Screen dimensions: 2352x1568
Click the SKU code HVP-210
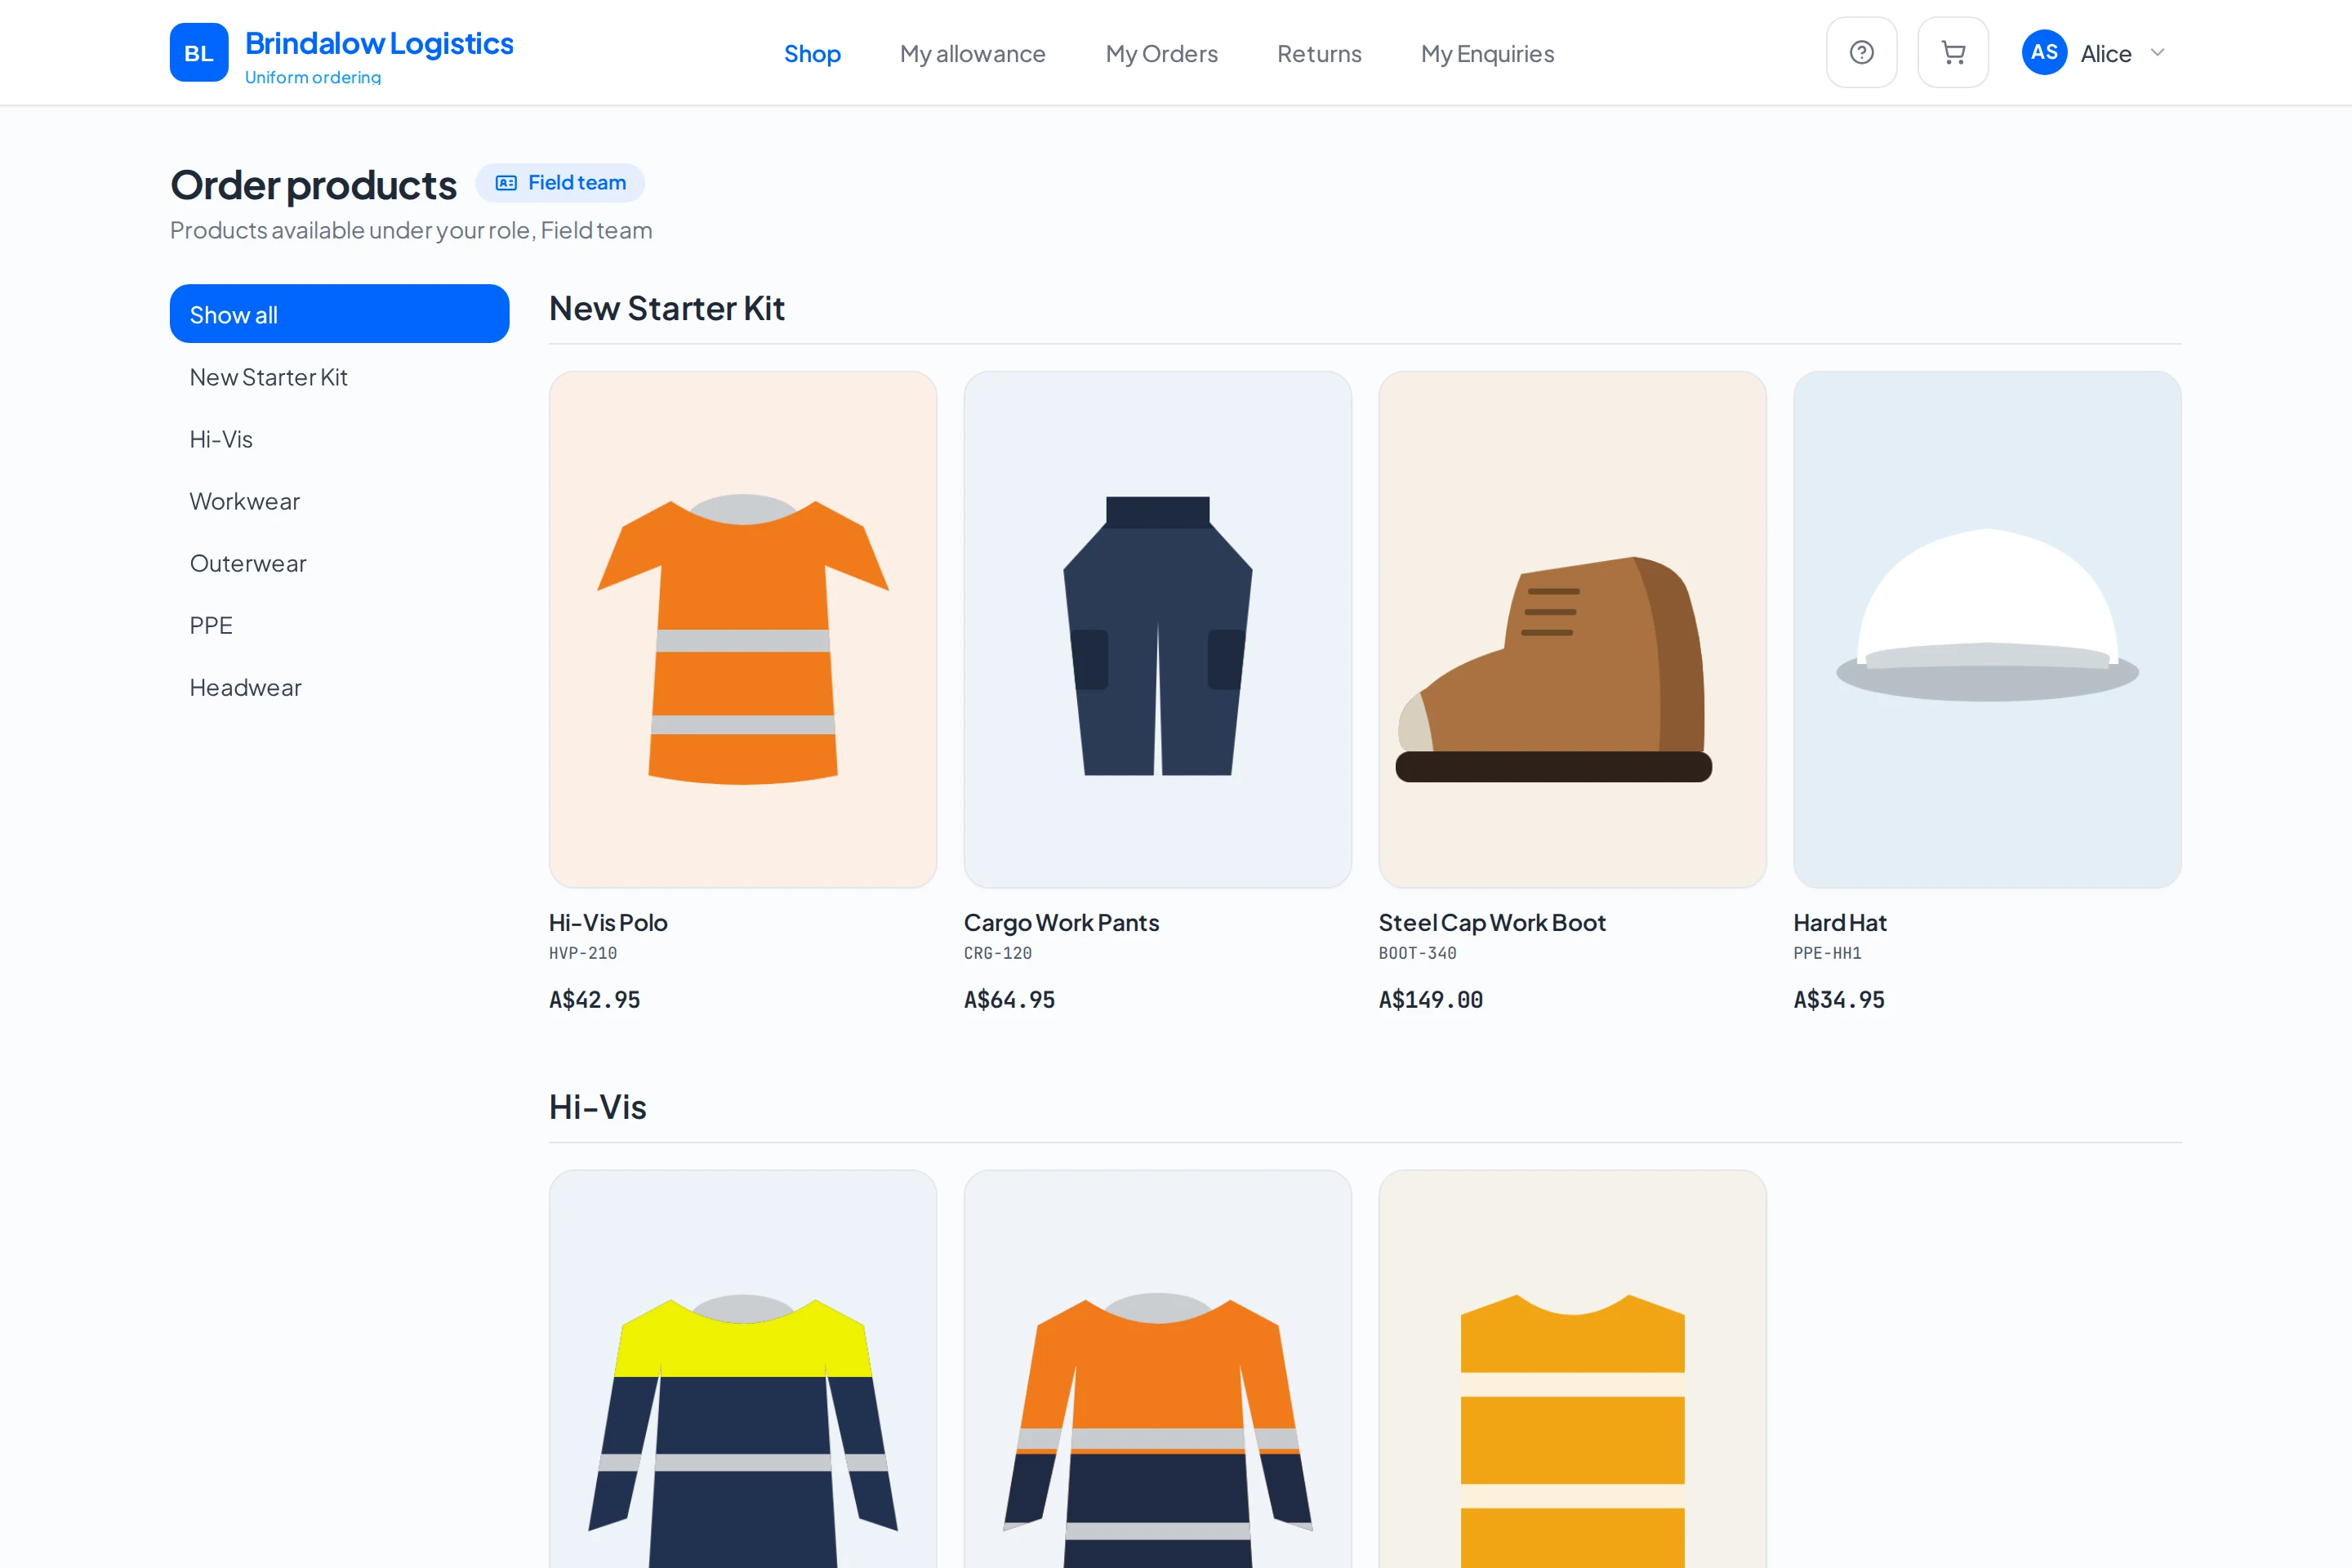pos(583,953)
